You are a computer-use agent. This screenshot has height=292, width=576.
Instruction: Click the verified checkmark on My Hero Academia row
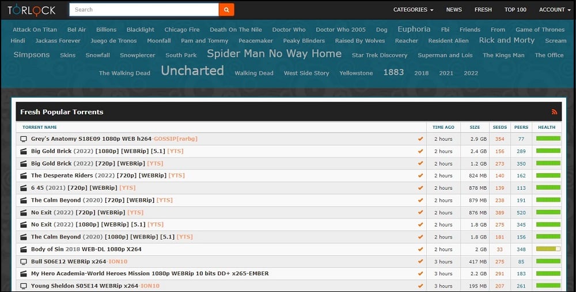point(420,274)
